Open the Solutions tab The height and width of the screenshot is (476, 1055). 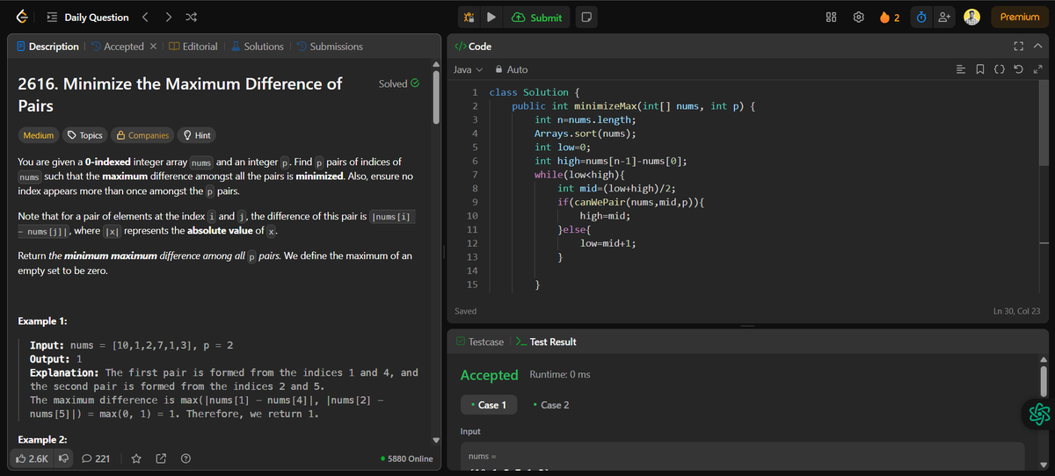pos(257,47)
